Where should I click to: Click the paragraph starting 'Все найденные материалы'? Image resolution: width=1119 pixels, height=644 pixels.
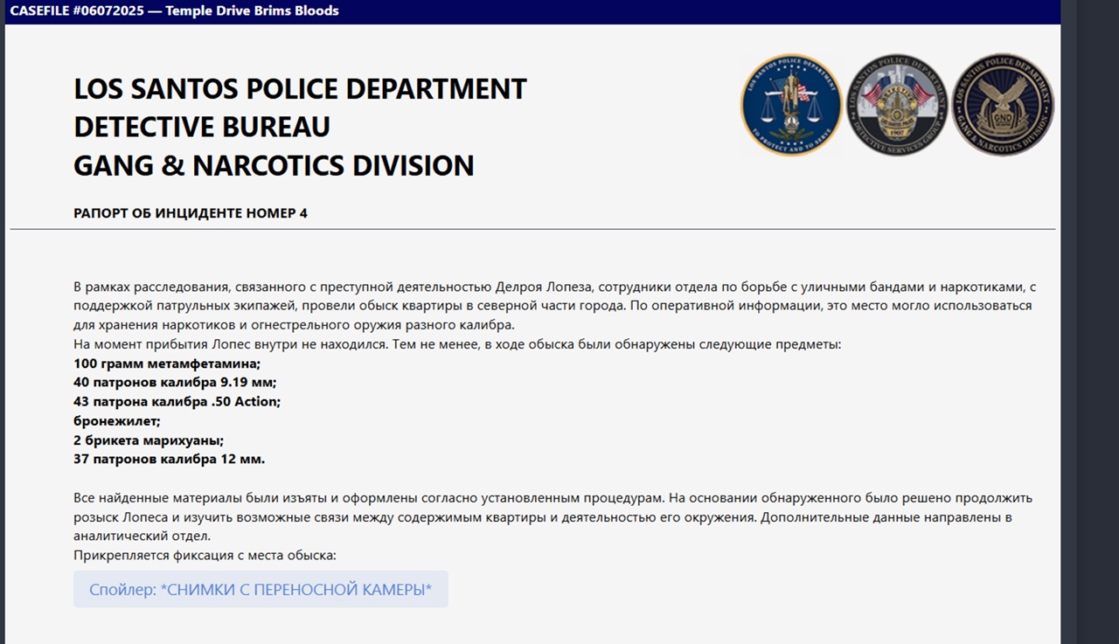pyautogui.click(x=553, y=517)
